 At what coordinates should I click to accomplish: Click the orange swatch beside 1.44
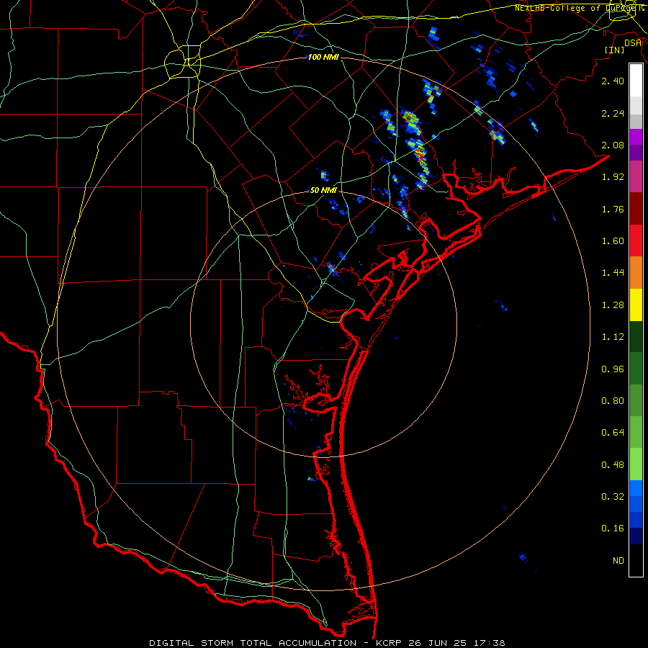[636, 272]
